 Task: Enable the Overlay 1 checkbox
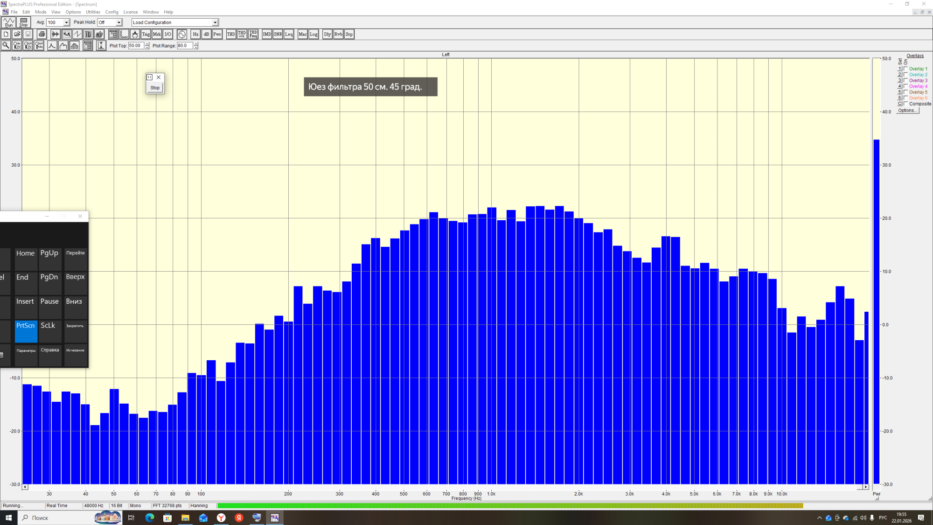(905, 69)
